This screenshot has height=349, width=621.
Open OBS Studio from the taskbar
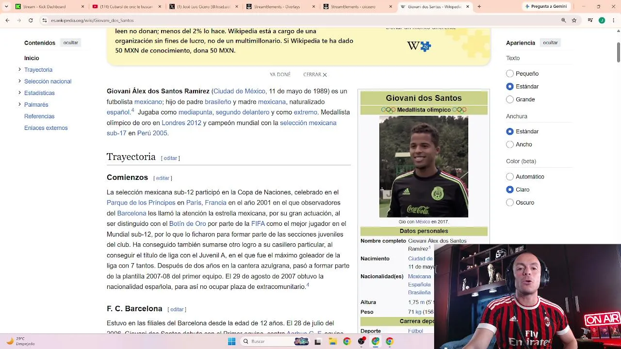coord(361,341)
